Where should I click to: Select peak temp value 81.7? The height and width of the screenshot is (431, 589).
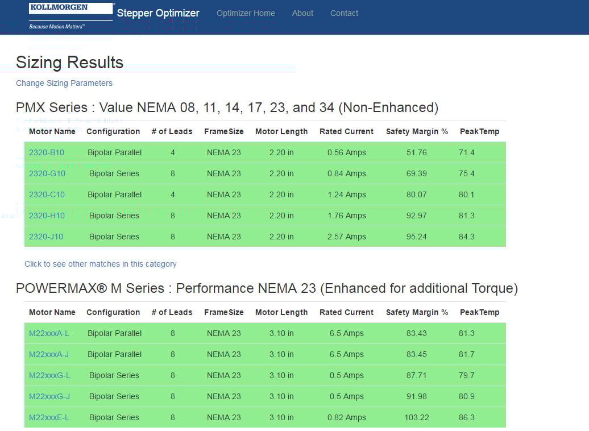(x=467, y=354)
